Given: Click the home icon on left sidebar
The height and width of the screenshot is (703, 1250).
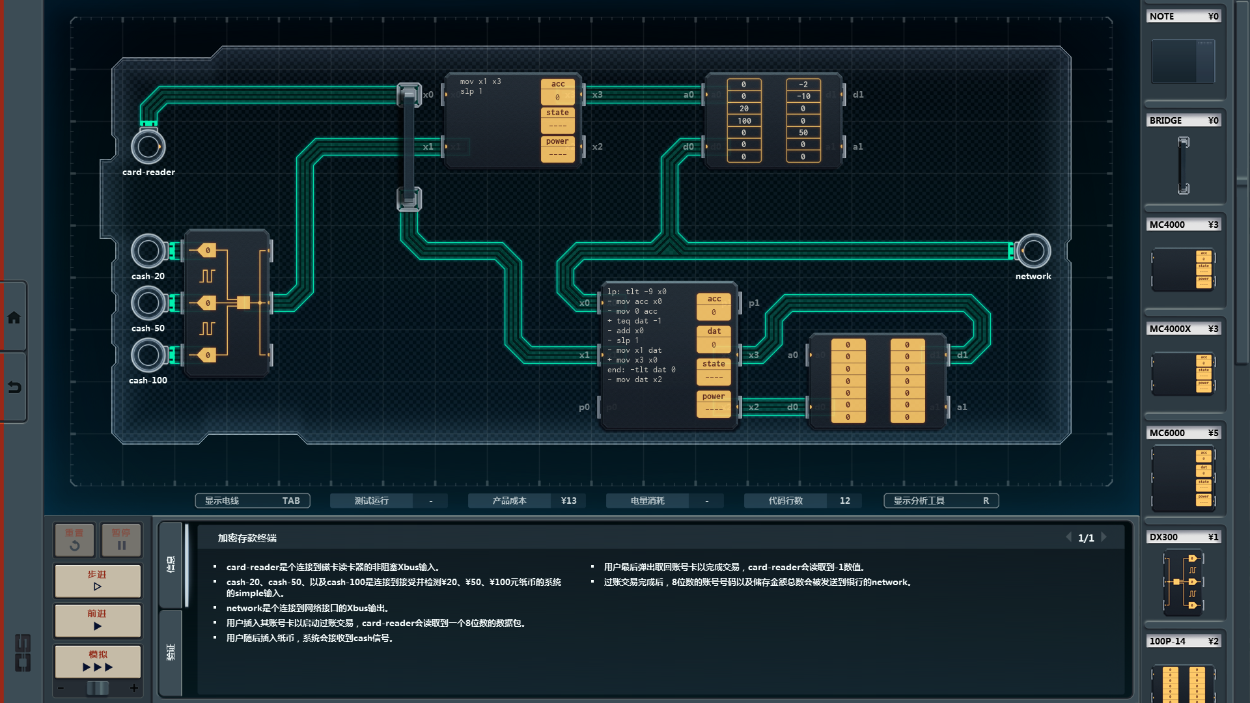Looking at the screenshot, I should [14, 318].
